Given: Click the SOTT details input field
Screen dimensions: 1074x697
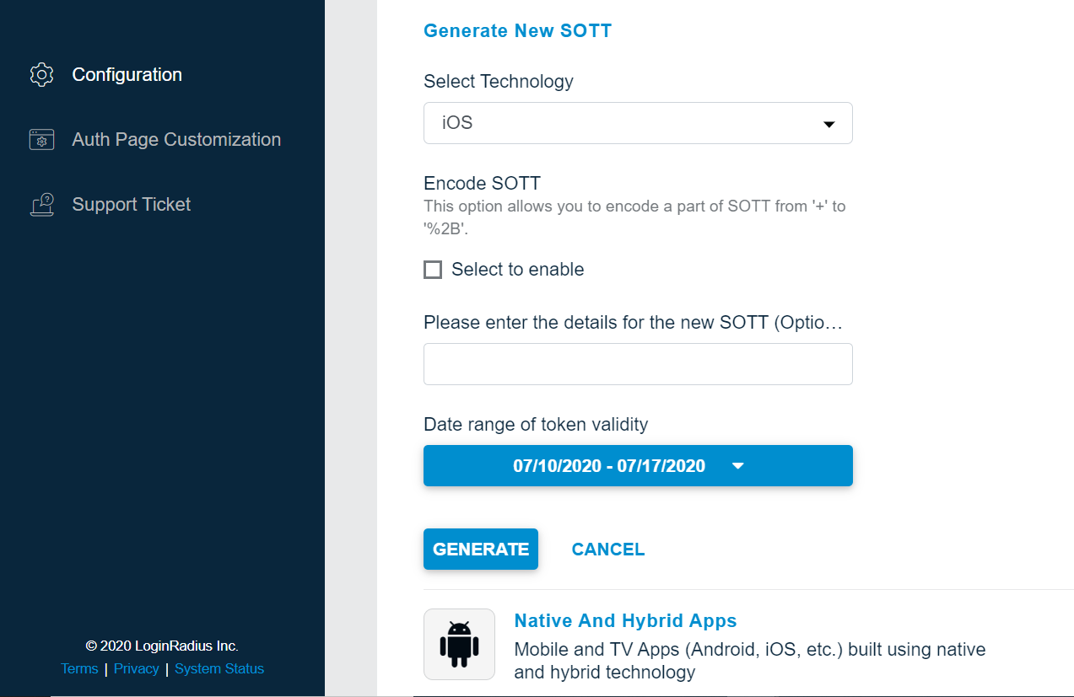Looking at the screenshot, I should tap(637, 363).
